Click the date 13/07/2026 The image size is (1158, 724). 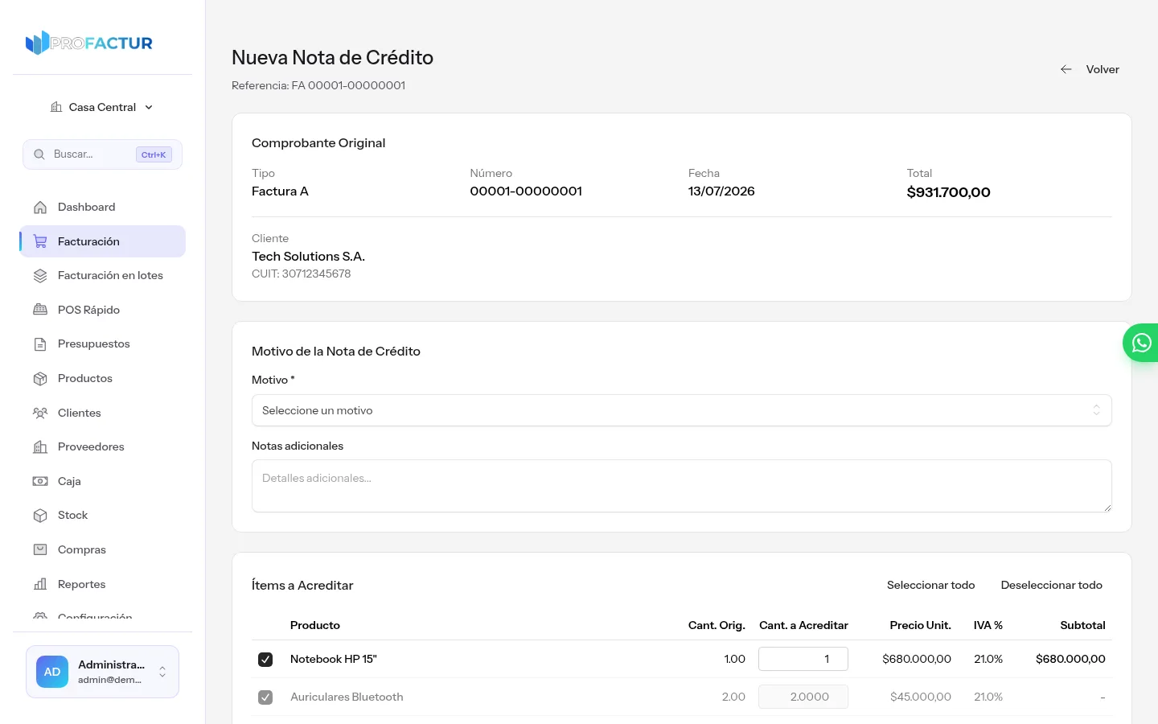(x=721, y=191)
